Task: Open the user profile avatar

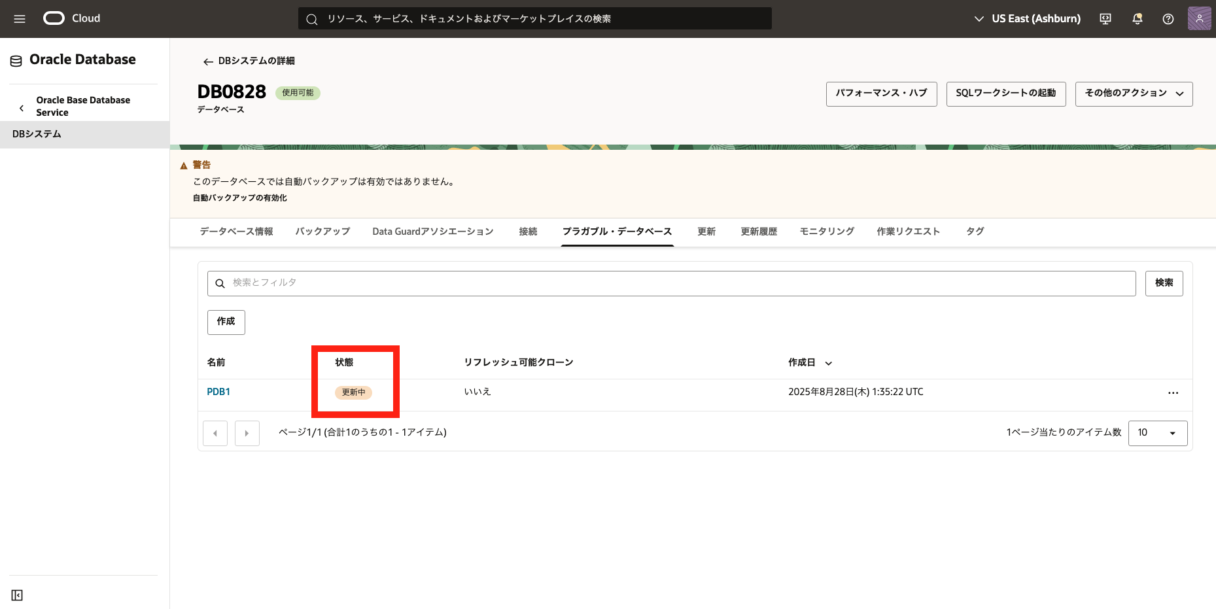Action: pyautogui.click(x=1199, y=18)
